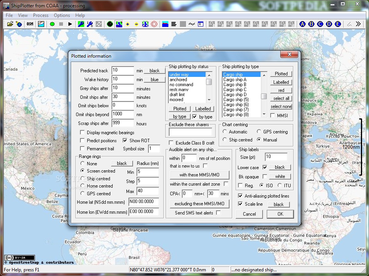Toggle the Scale line checkbox

pyautogui.click(x=240, y=204)
